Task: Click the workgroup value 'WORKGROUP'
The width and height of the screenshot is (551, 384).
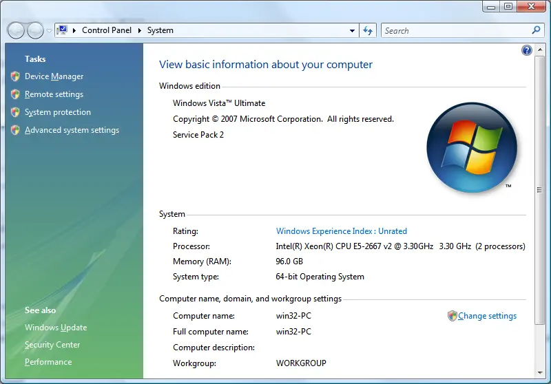Action: point(301,363)
